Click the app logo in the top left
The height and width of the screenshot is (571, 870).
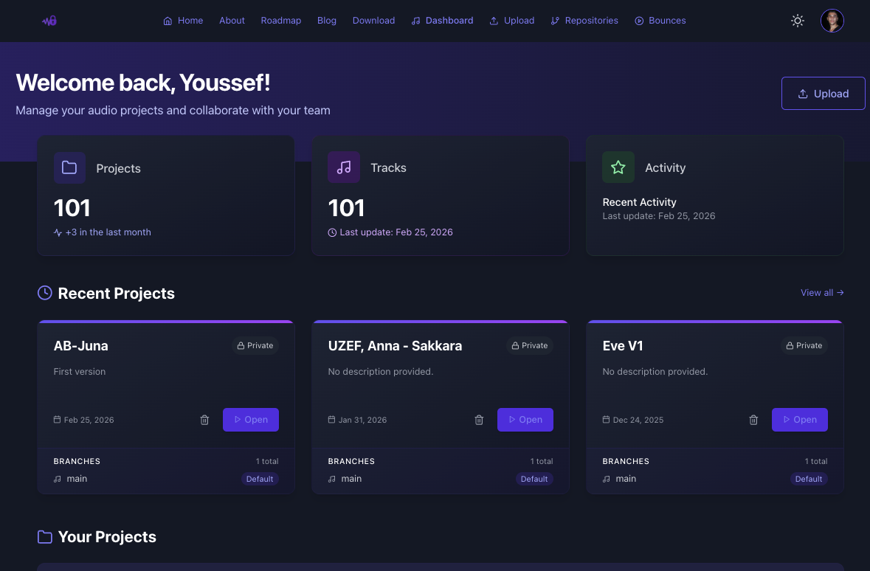click(48, 20)
